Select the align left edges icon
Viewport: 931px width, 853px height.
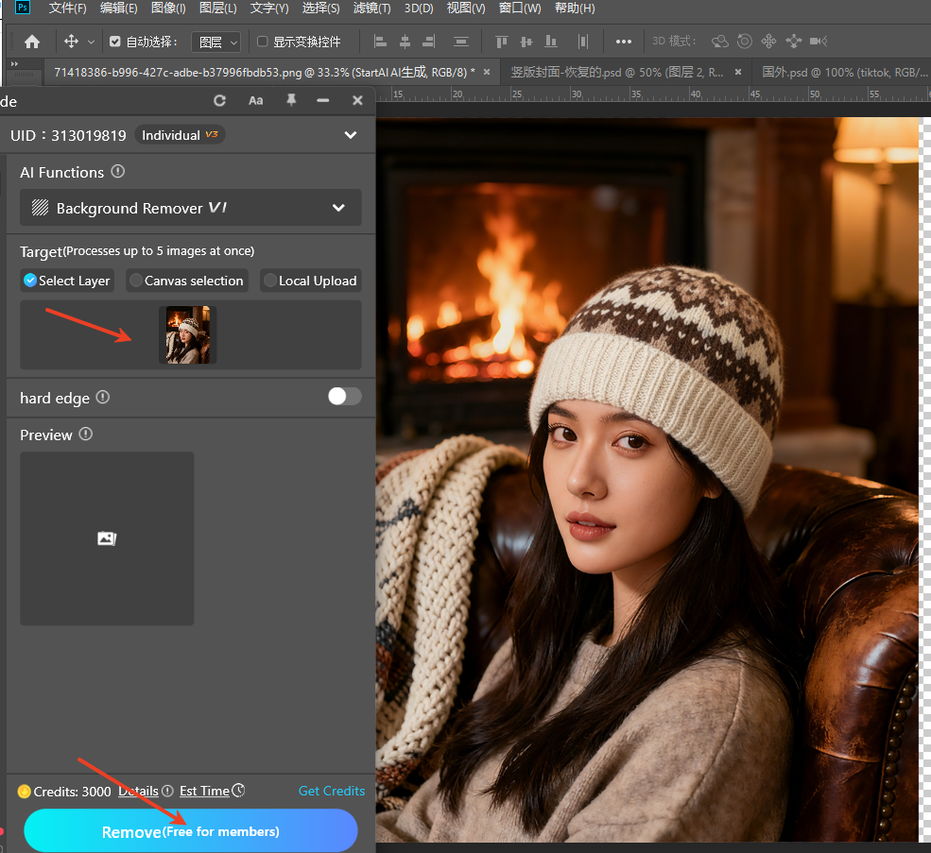pyautogui.click(x=378, y=41)
